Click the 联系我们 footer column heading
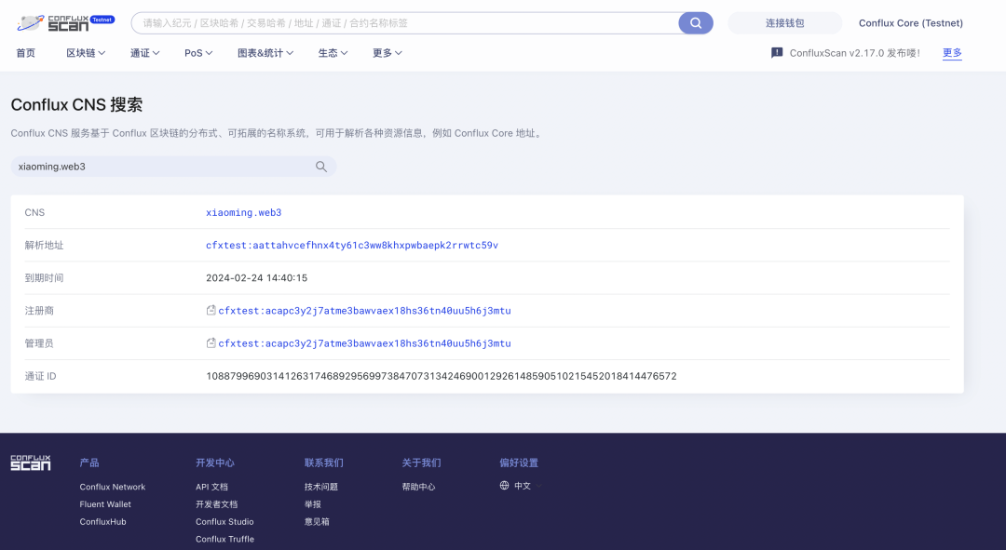 point(323,463)
